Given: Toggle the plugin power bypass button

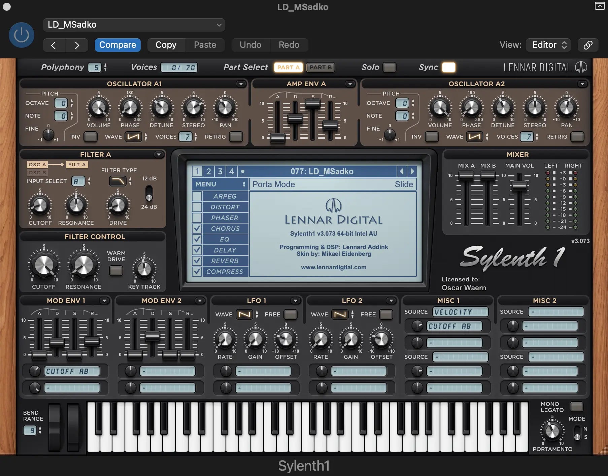Looking at the screenshot, I should tap(21, 35).
